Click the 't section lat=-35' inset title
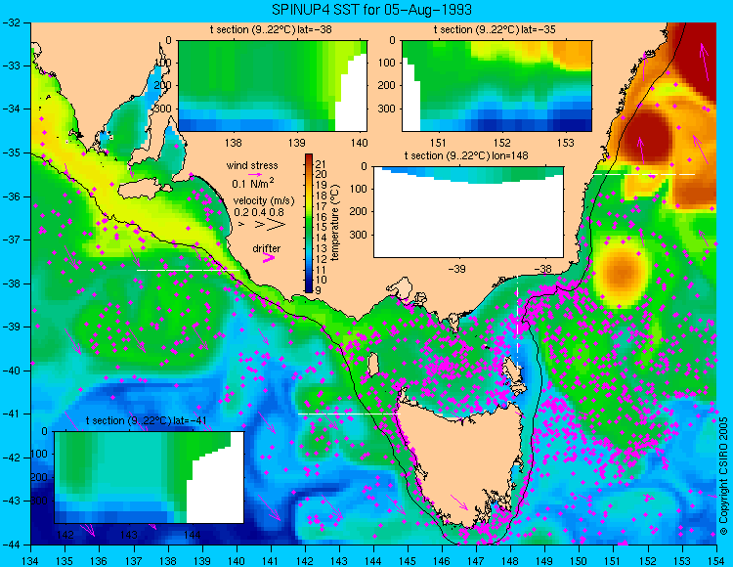 pos(495,30)
